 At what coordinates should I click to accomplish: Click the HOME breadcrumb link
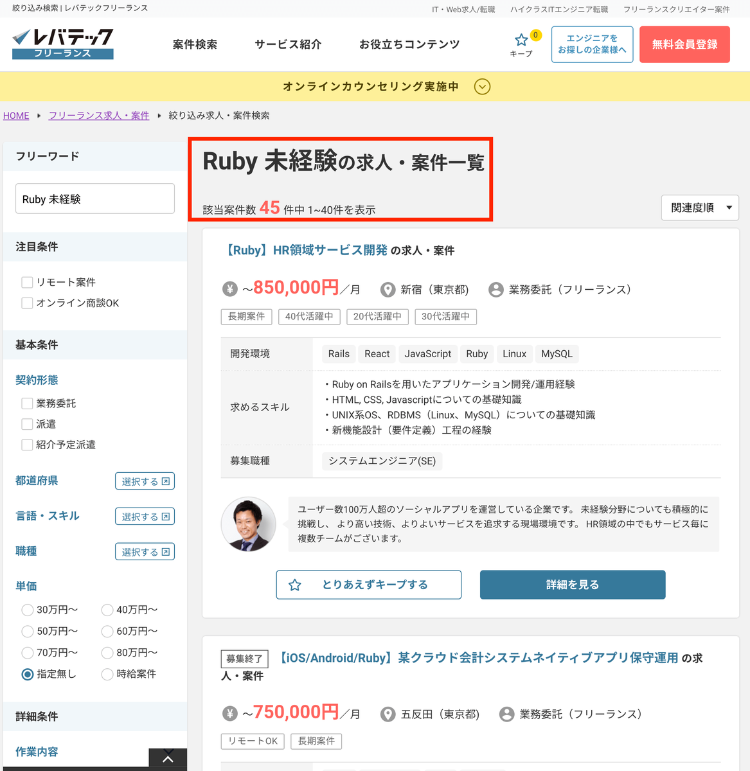pyautogui.click(x=16, y=116)
